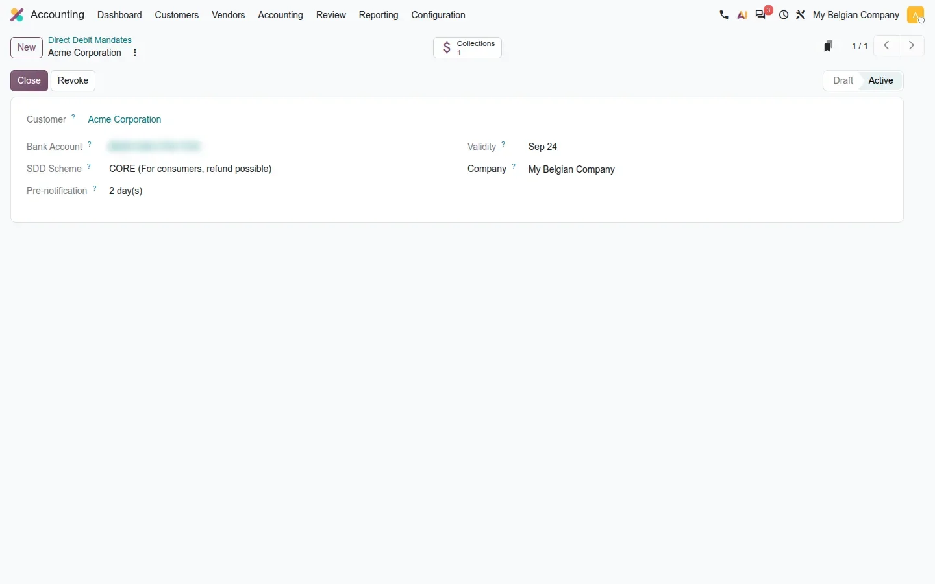Screen dimensions: 935x584
Task: Click the "Validity" field label
Action: click(x=482, y=147)
